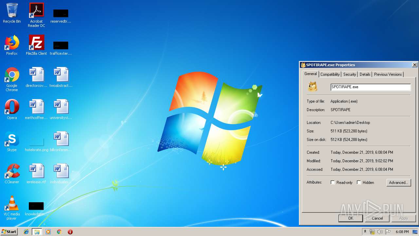This screenshot has height=236, width=419.
Task: Launch FileZilla Client shortcut
Action: click(x=36, y=45)
